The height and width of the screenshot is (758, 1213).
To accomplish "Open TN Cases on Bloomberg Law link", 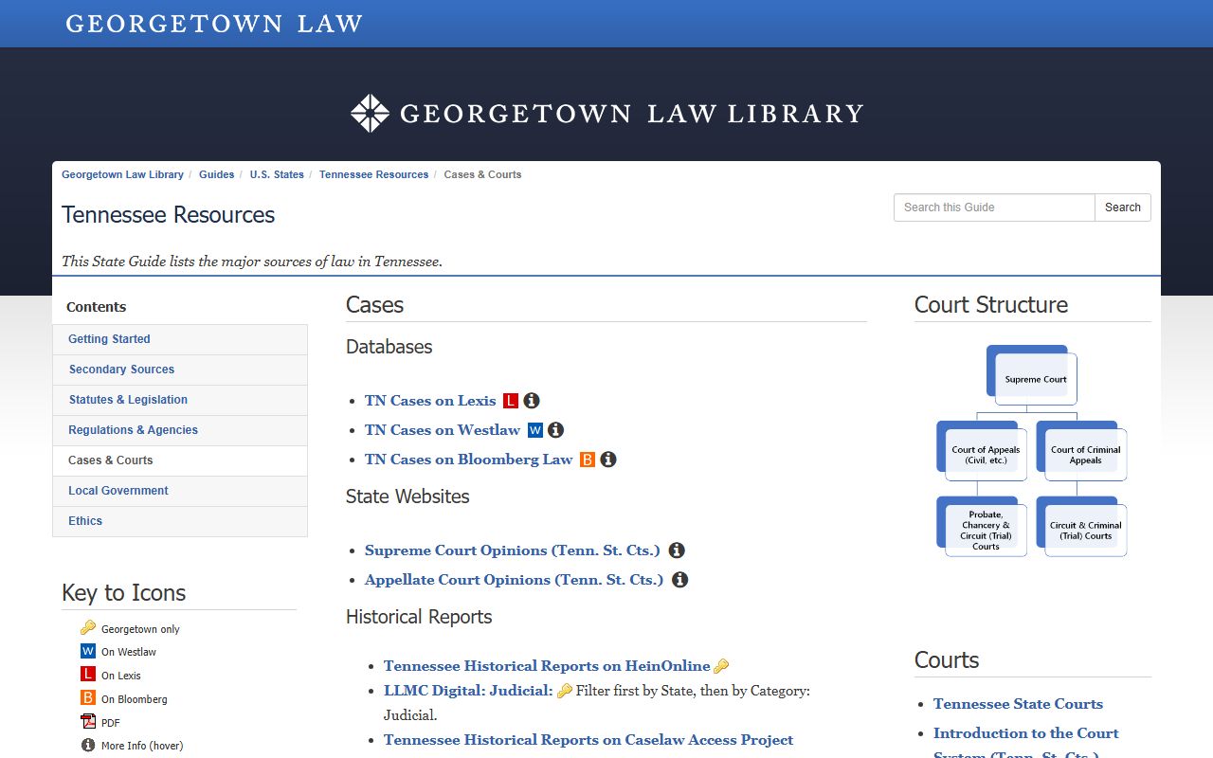I will pyautogui.click(x=469, y=460).
